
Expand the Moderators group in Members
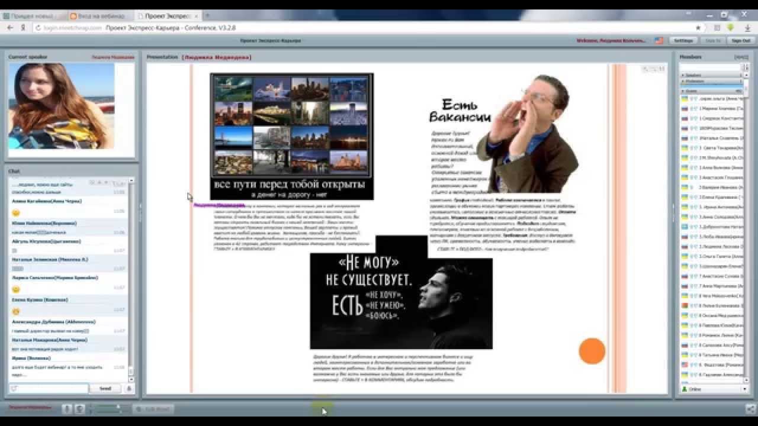click(711, 81)
